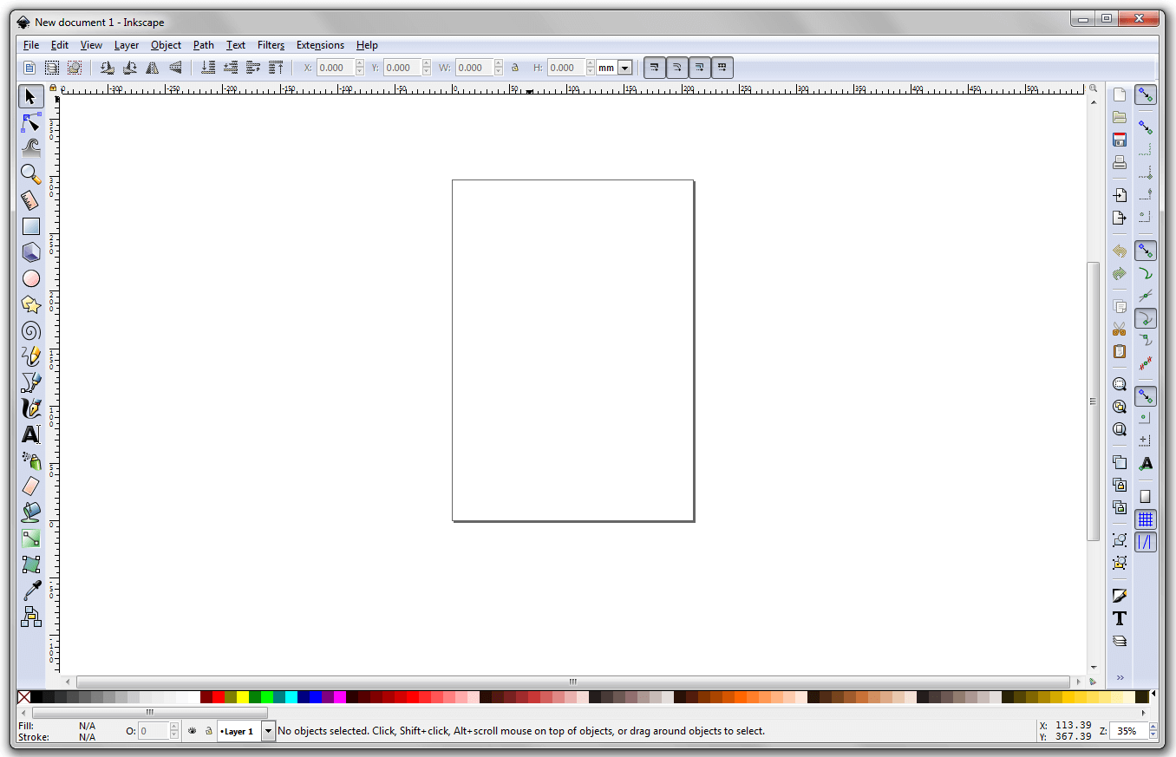Click the zoom 35% input field
The width and height of the screenshot is (1176, 757).
coord(1128,731)
